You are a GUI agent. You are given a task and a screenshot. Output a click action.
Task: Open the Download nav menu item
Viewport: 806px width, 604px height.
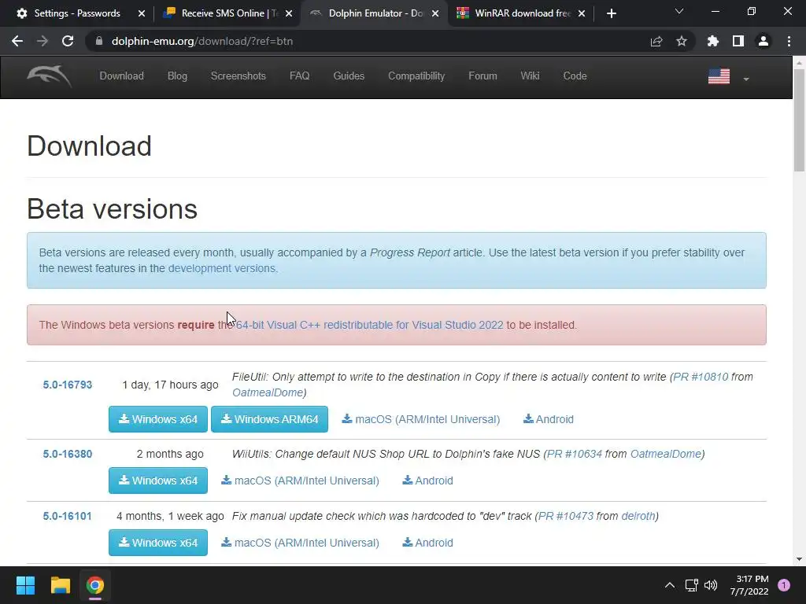tap(122, 76)
